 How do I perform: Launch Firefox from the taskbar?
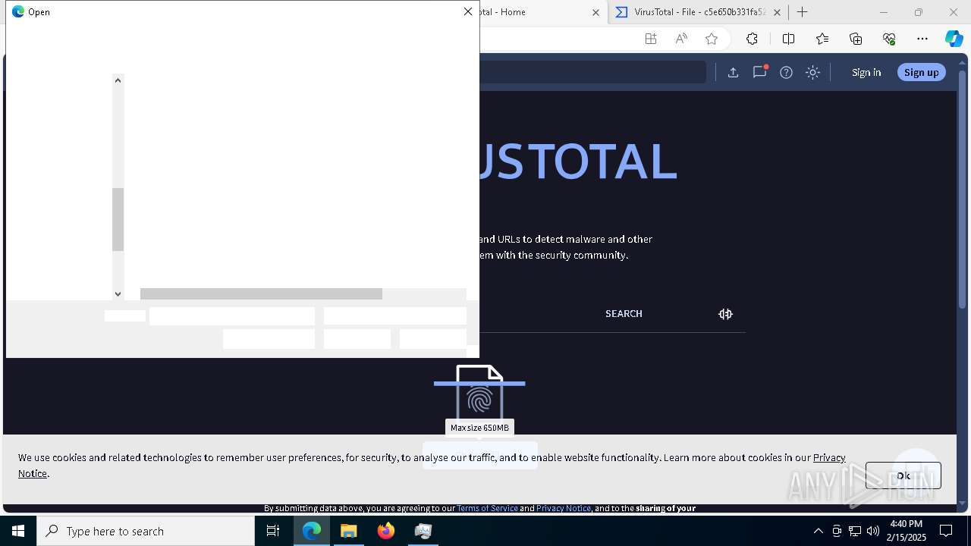(386, 531)
